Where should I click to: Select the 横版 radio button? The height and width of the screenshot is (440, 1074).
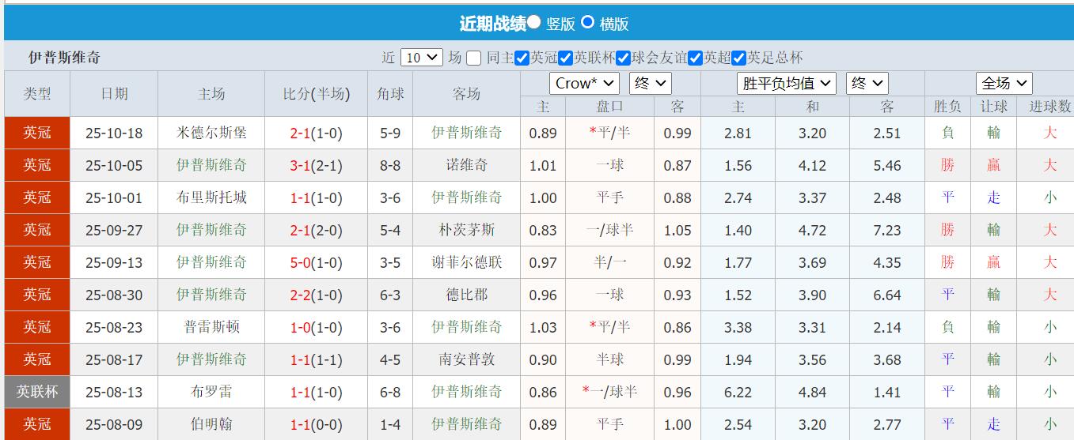click(587, 23)
